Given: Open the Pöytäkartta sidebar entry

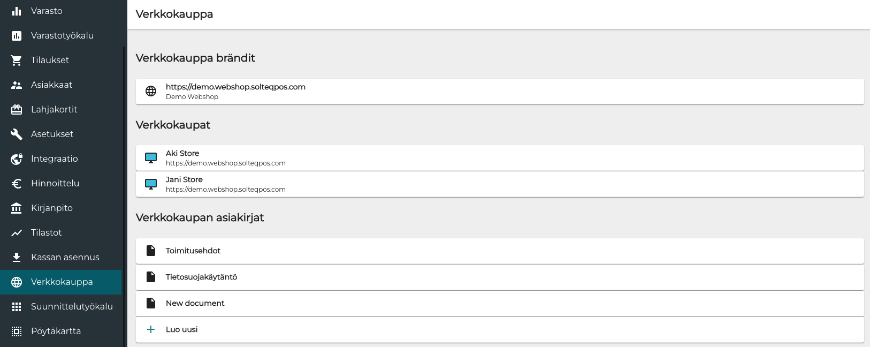Looking at the screenshot, I should (56, 331).
